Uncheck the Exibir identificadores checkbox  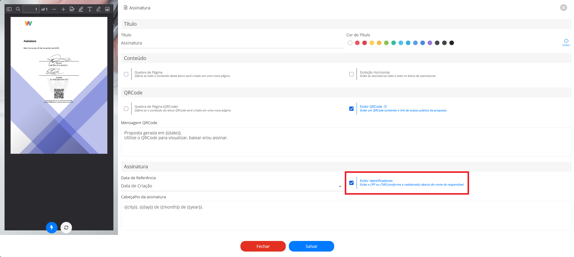coord(351,183)
